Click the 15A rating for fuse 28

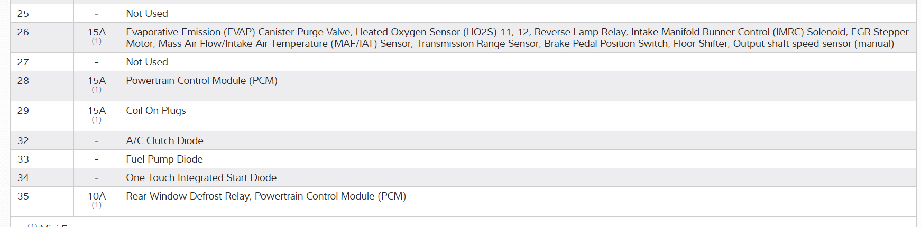[x=96, y=80]
